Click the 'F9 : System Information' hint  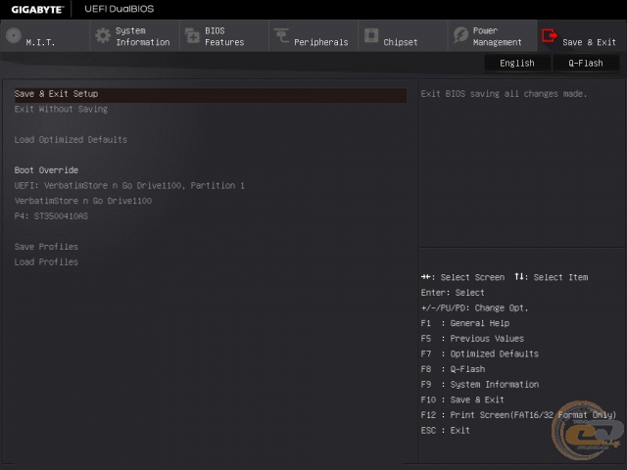pyautogui.click(x=479, y=385)
